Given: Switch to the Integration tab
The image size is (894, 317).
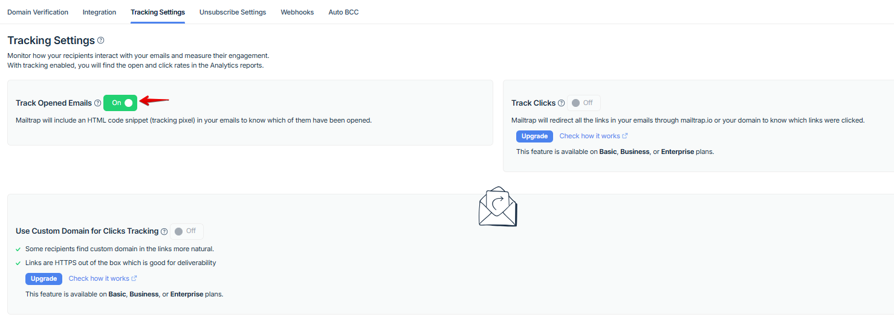Looking at the screenshot, I should pos(99,12).
